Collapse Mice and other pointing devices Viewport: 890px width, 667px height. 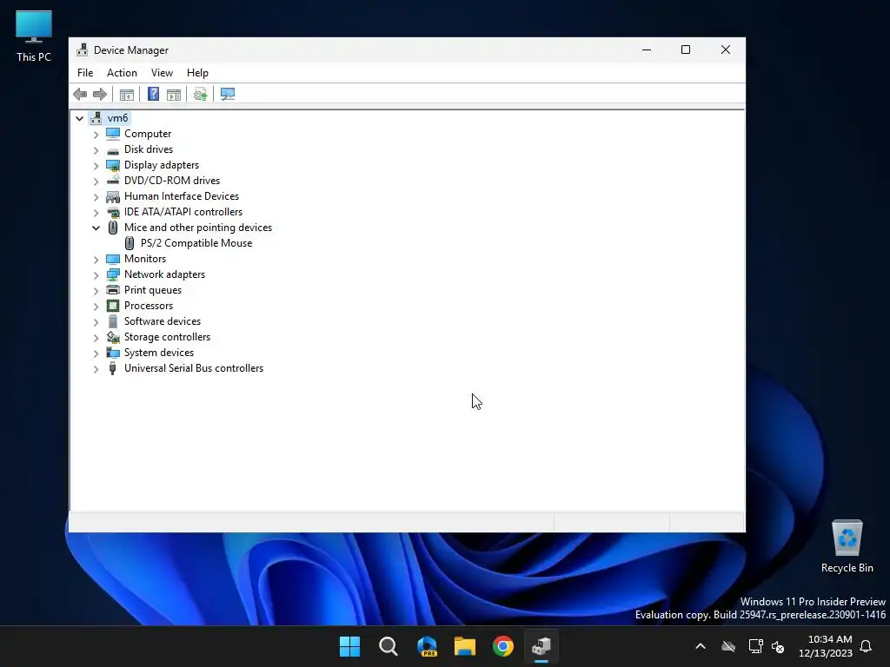pyautogui.click(x=96, y=228)
